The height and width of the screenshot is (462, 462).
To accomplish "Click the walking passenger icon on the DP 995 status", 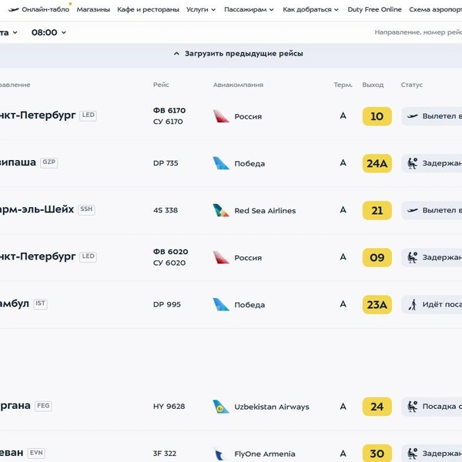I will (413, 305).
